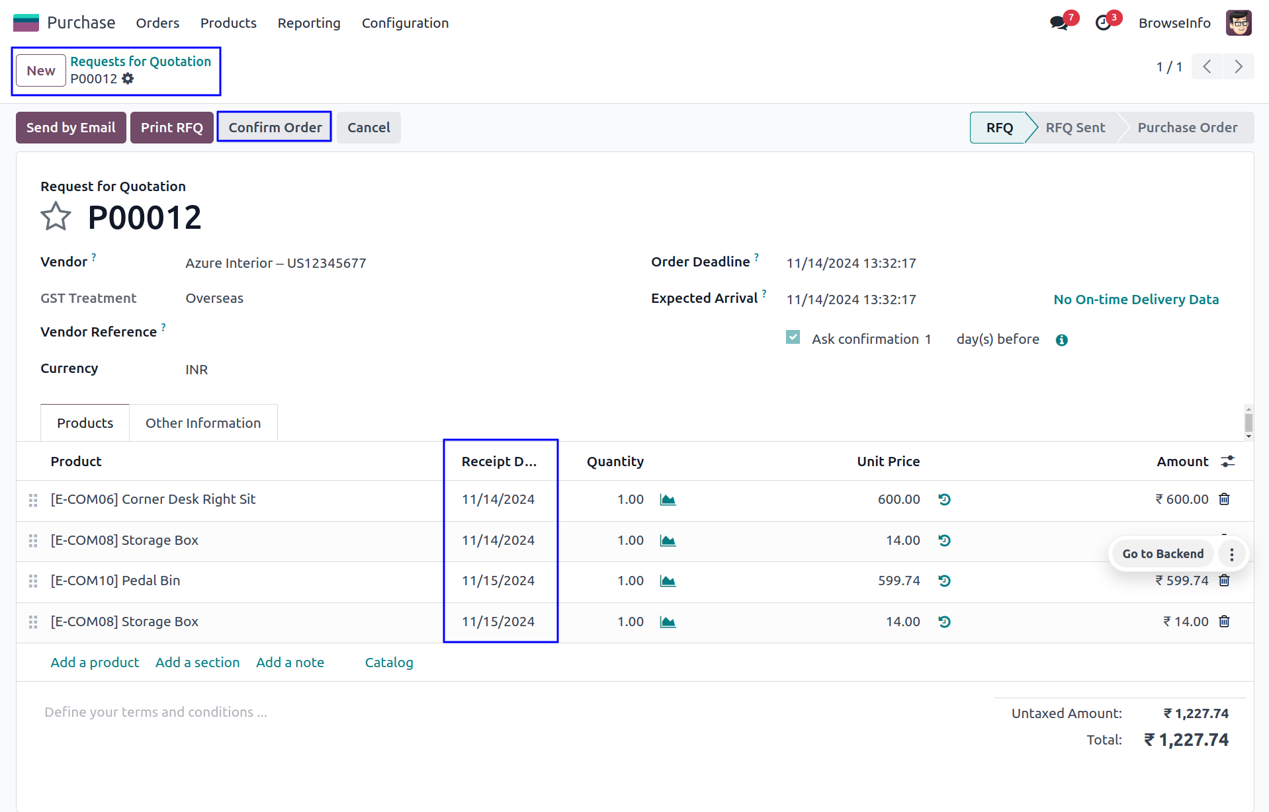Click the terms and conditions text field

[x=155, y=712]
